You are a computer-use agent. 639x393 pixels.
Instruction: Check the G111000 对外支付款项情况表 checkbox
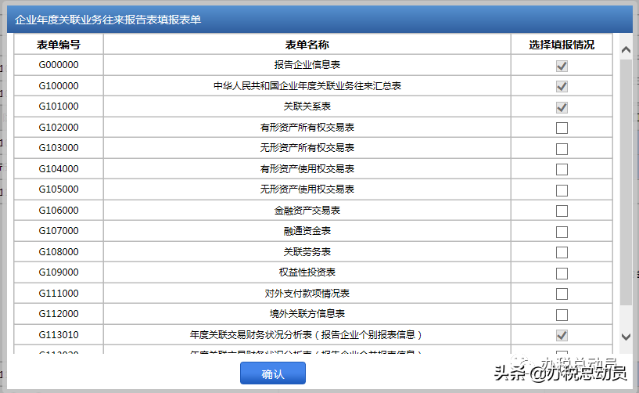(562, 294)
